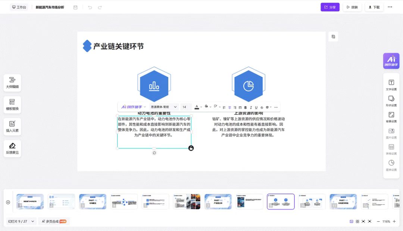Viewport: 403px width, 231px height.
Task: Start presentation with the 放映 button
Action: pyautogui.click(x=352, y=7)
